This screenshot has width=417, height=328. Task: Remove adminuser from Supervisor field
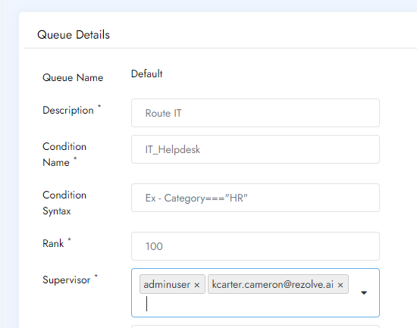pyautogui.click(x=197, y=285)
